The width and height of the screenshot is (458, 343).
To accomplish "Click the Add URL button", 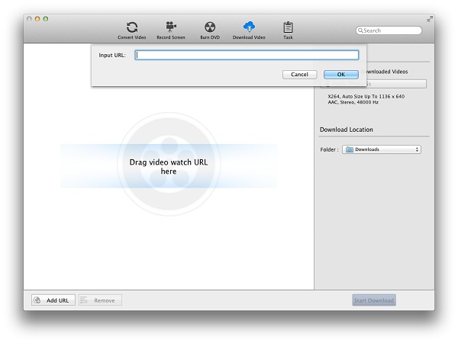I will (x=53, y=300).
